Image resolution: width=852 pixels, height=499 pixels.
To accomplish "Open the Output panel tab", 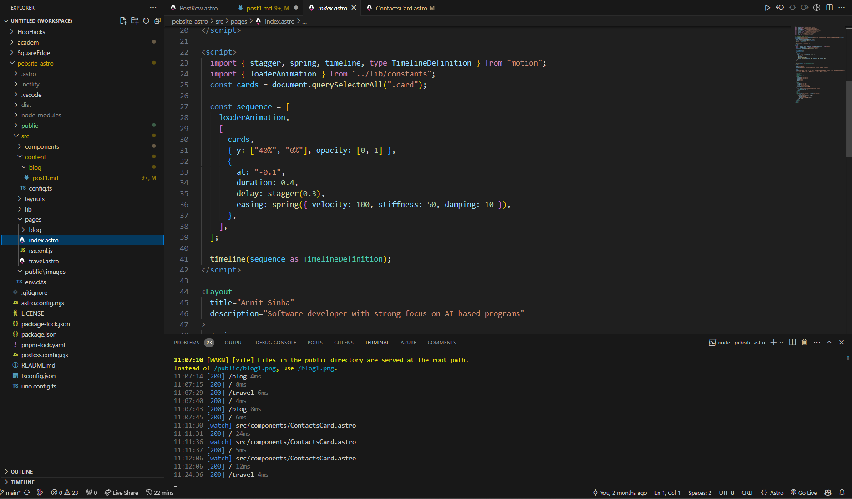I will pyautogui.click(x=234, y=343).
